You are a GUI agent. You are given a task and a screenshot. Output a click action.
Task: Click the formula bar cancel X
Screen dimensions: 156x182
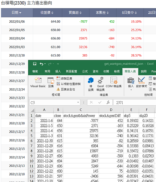click(x=91, y=103)
